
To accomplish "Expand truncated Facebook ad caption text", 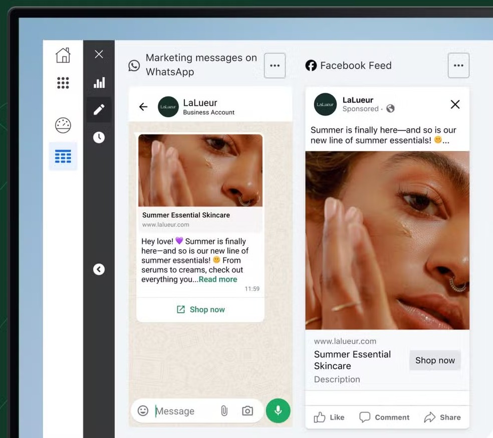I will pos(445,140).
